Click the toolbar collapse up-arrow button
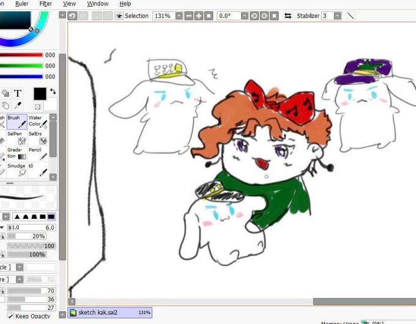Screen dimensions: 416x324 click(62, 15)
